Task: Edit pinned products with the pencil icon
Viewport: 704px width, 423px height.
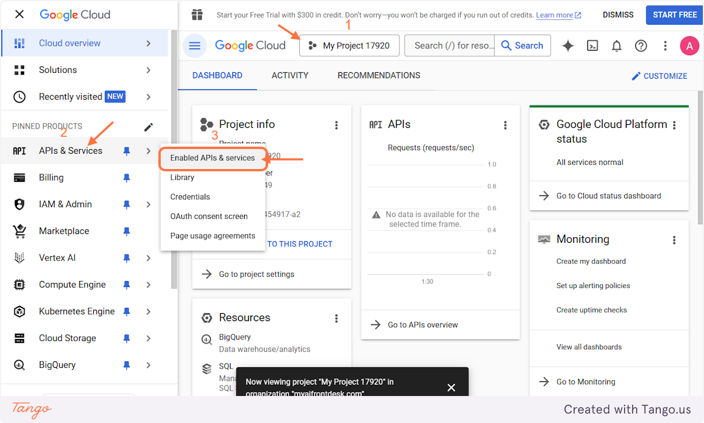Action: tap(149, 127)
